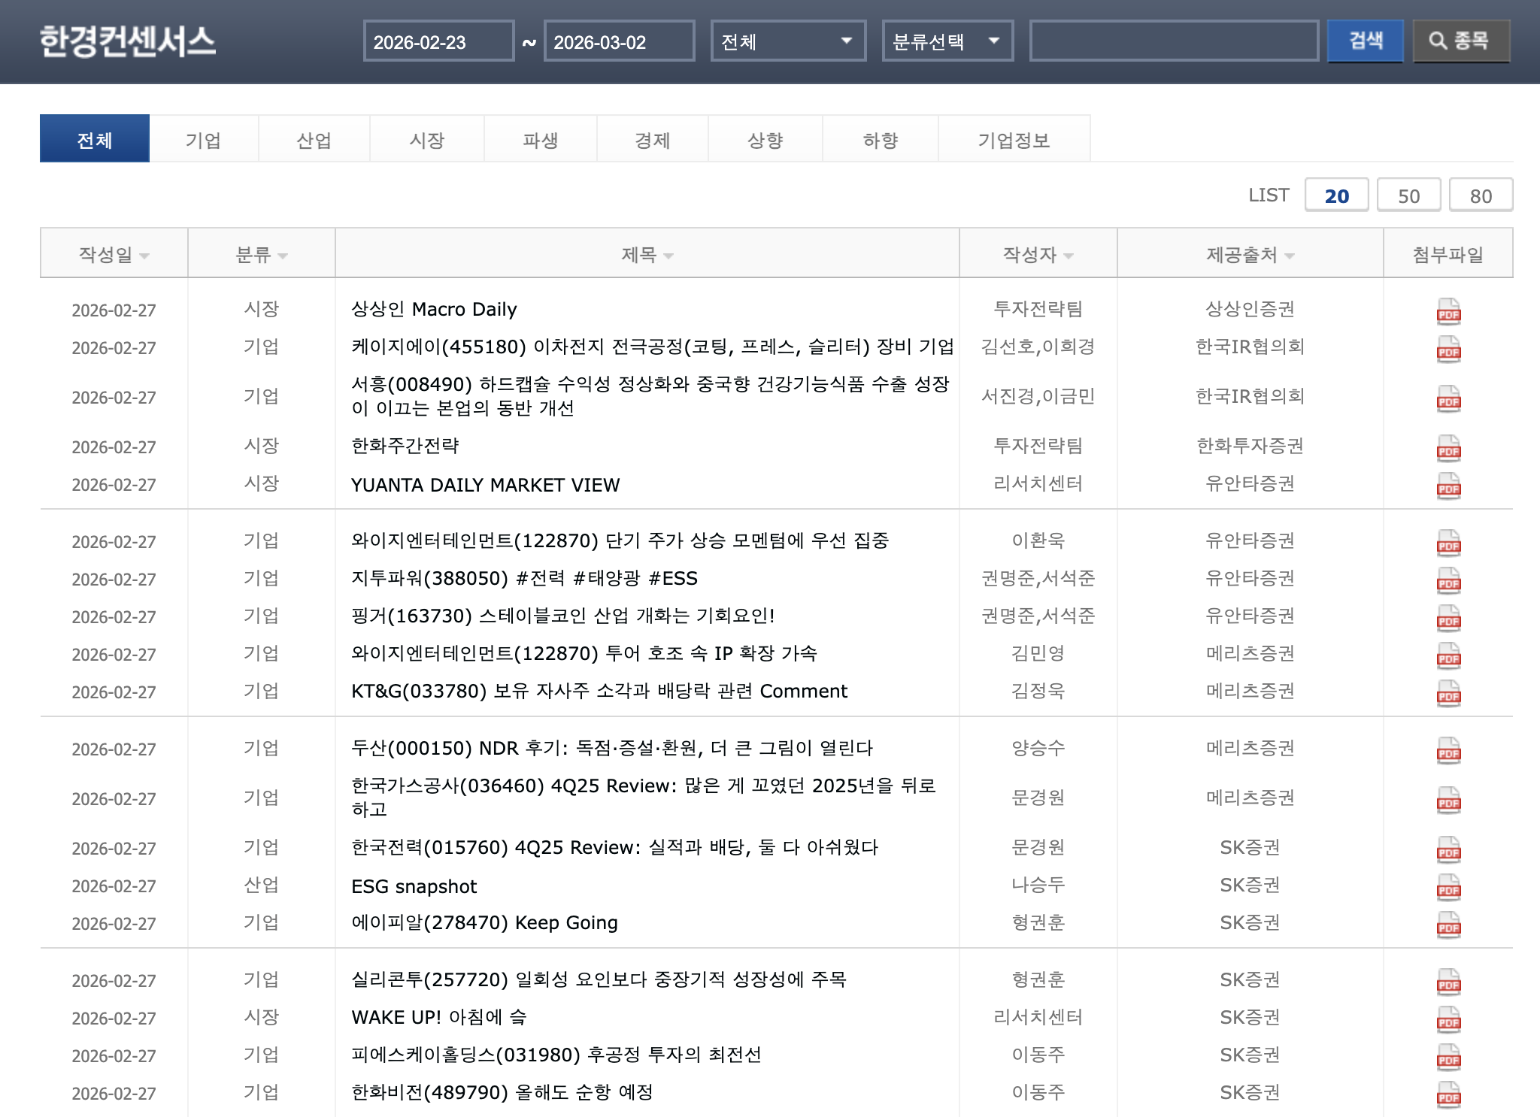Switch to the 기업 tab

pyautogui.click(x=204, y=138)
